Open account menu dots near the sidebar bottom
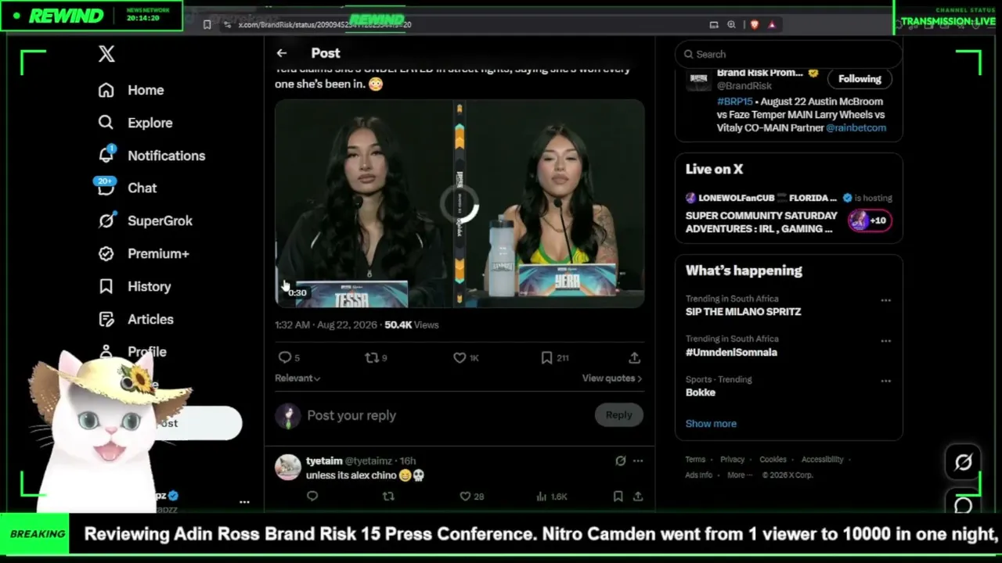1002x563 pixels. click(244, 502)
